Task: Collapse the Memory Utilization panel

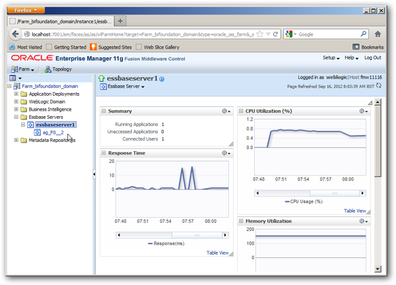Action: [241, 221]
